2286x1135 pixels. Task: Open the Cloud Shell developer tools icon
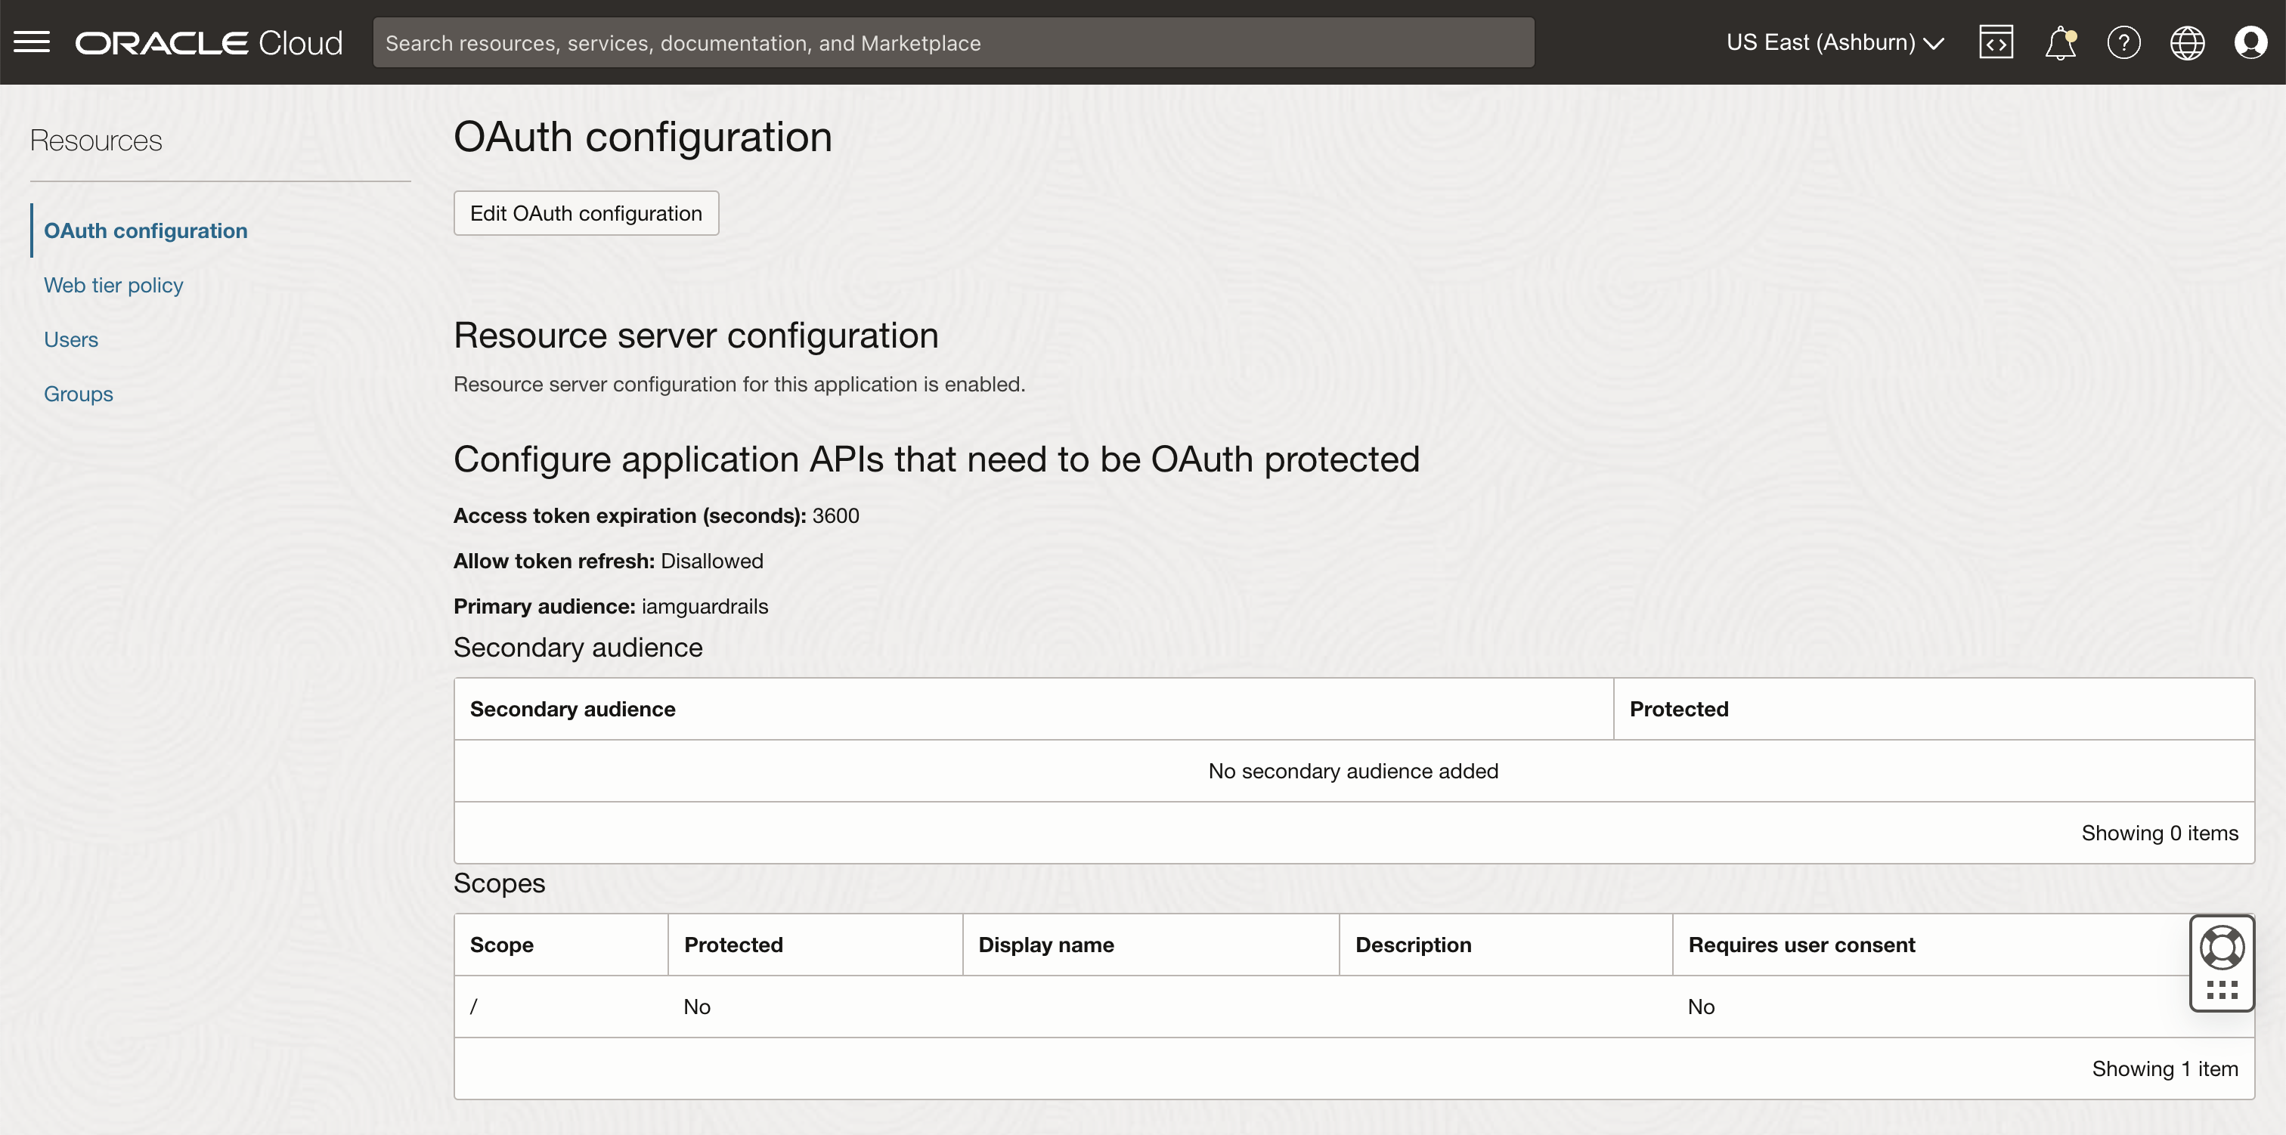[x=1996, y=42]
